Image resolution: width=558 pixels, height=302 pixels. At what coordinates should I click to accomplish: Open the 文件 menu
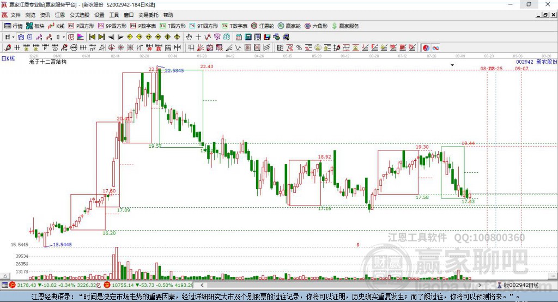(x=16, y=15)
